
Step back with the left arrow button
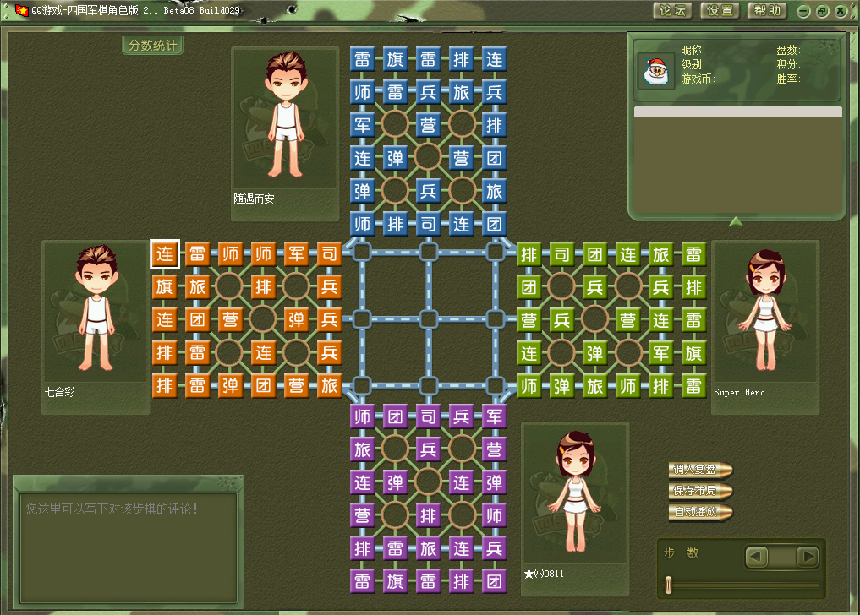756,557
